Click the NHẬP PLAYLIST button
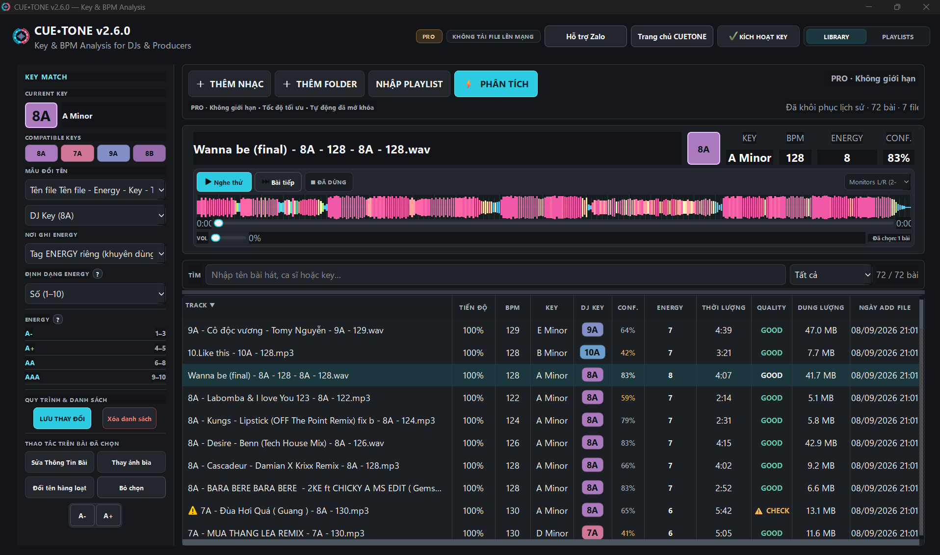This screenshot has width=940, height=555. tap(409, 84)
